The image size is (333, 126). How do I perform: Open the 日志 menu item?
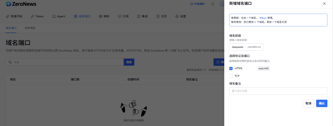162,16
